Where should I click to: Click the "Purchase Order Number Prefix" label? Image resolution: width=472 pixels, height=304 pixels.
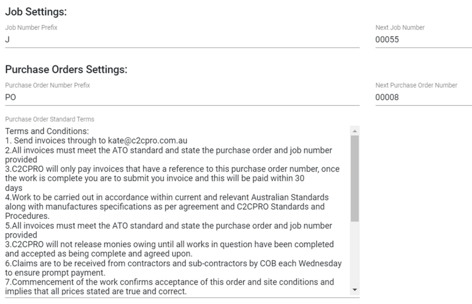[x=47, y=85]
